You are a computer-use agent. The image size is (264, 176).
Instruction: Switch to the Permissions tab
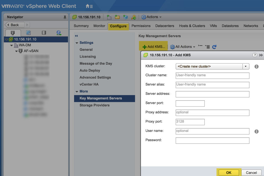tap(141, 26)
